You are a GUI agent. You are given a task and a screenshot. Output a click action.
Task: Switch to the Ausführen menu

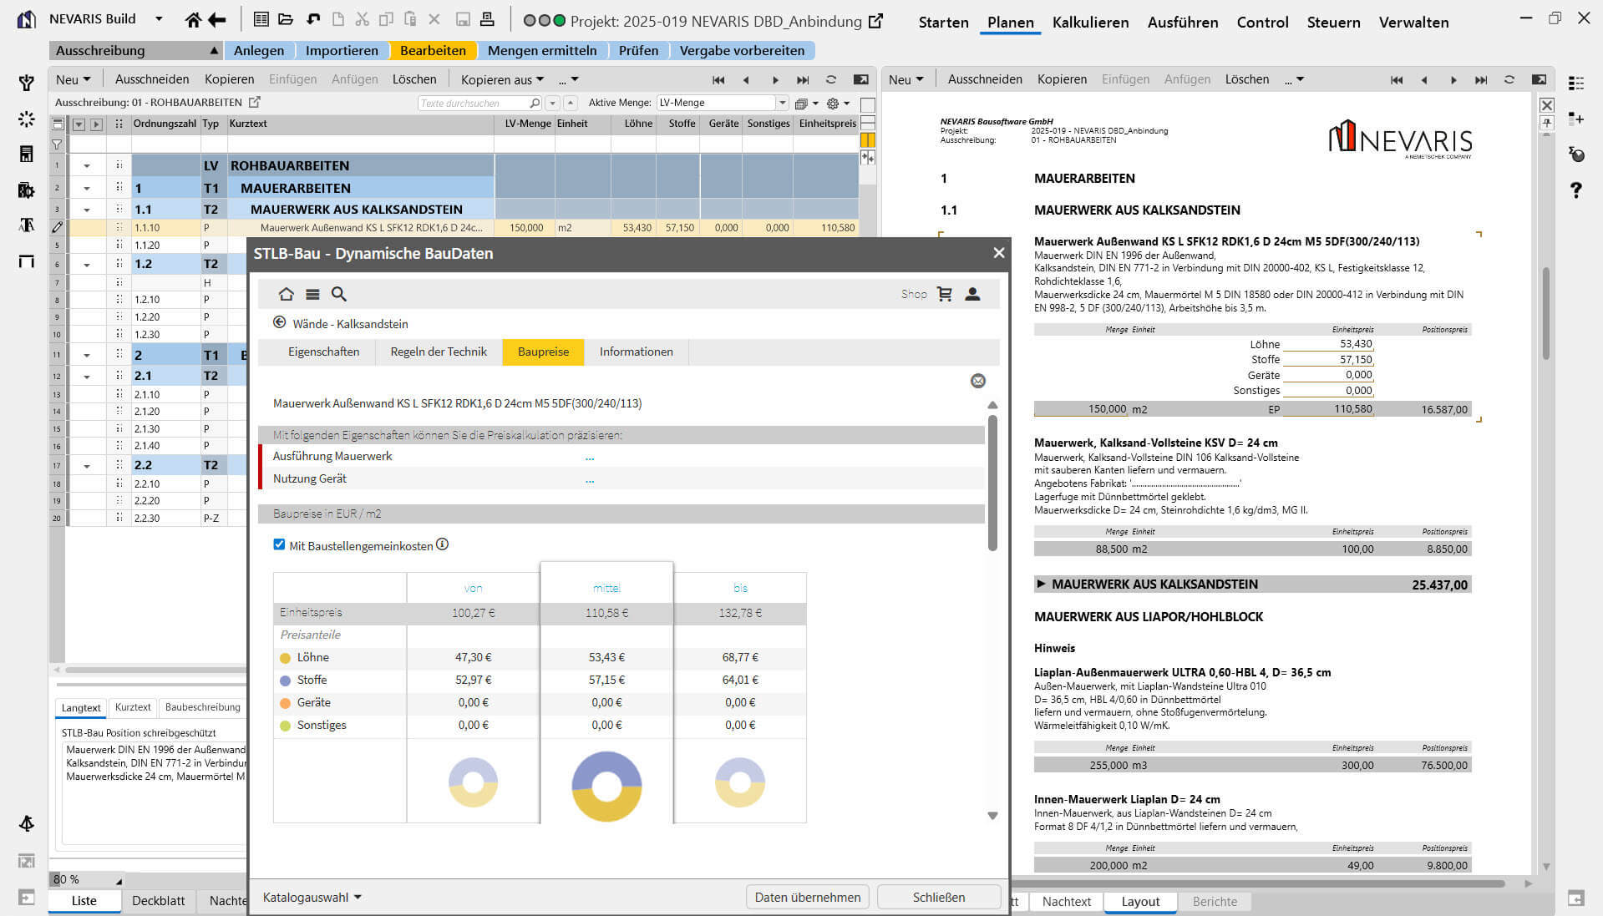point(1182,22)
